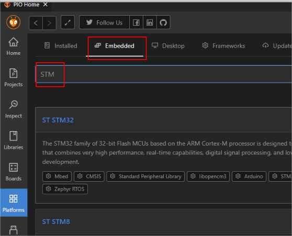Image resolution: width=292 pixels, height=236 pixels.
Task: Open the Devices icon below Platforms
Action: coord(14,230)
